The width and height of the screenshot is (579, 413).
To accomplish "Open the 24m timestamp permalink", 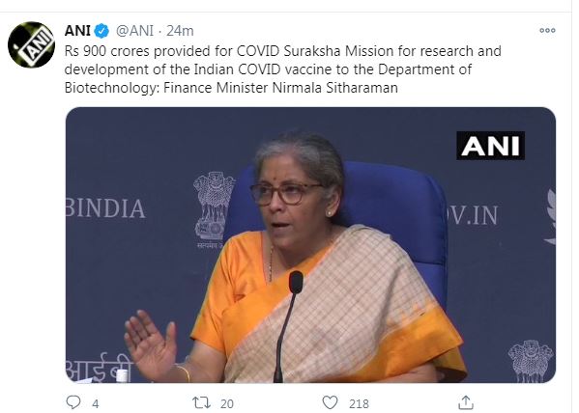I will pos(180,31).
